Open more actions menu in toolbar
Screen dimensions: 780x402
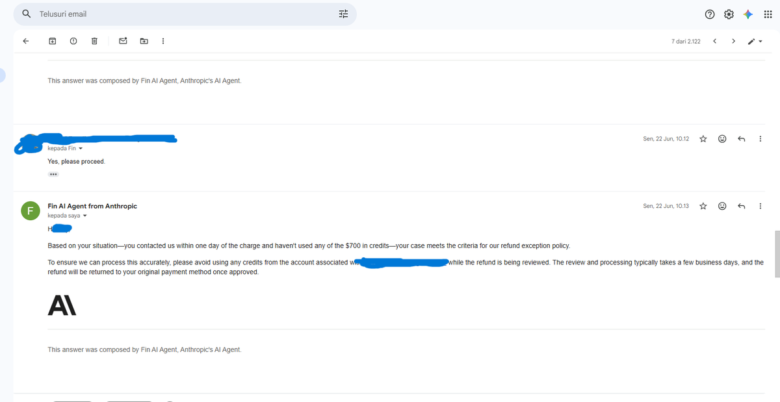coord(162,41)
